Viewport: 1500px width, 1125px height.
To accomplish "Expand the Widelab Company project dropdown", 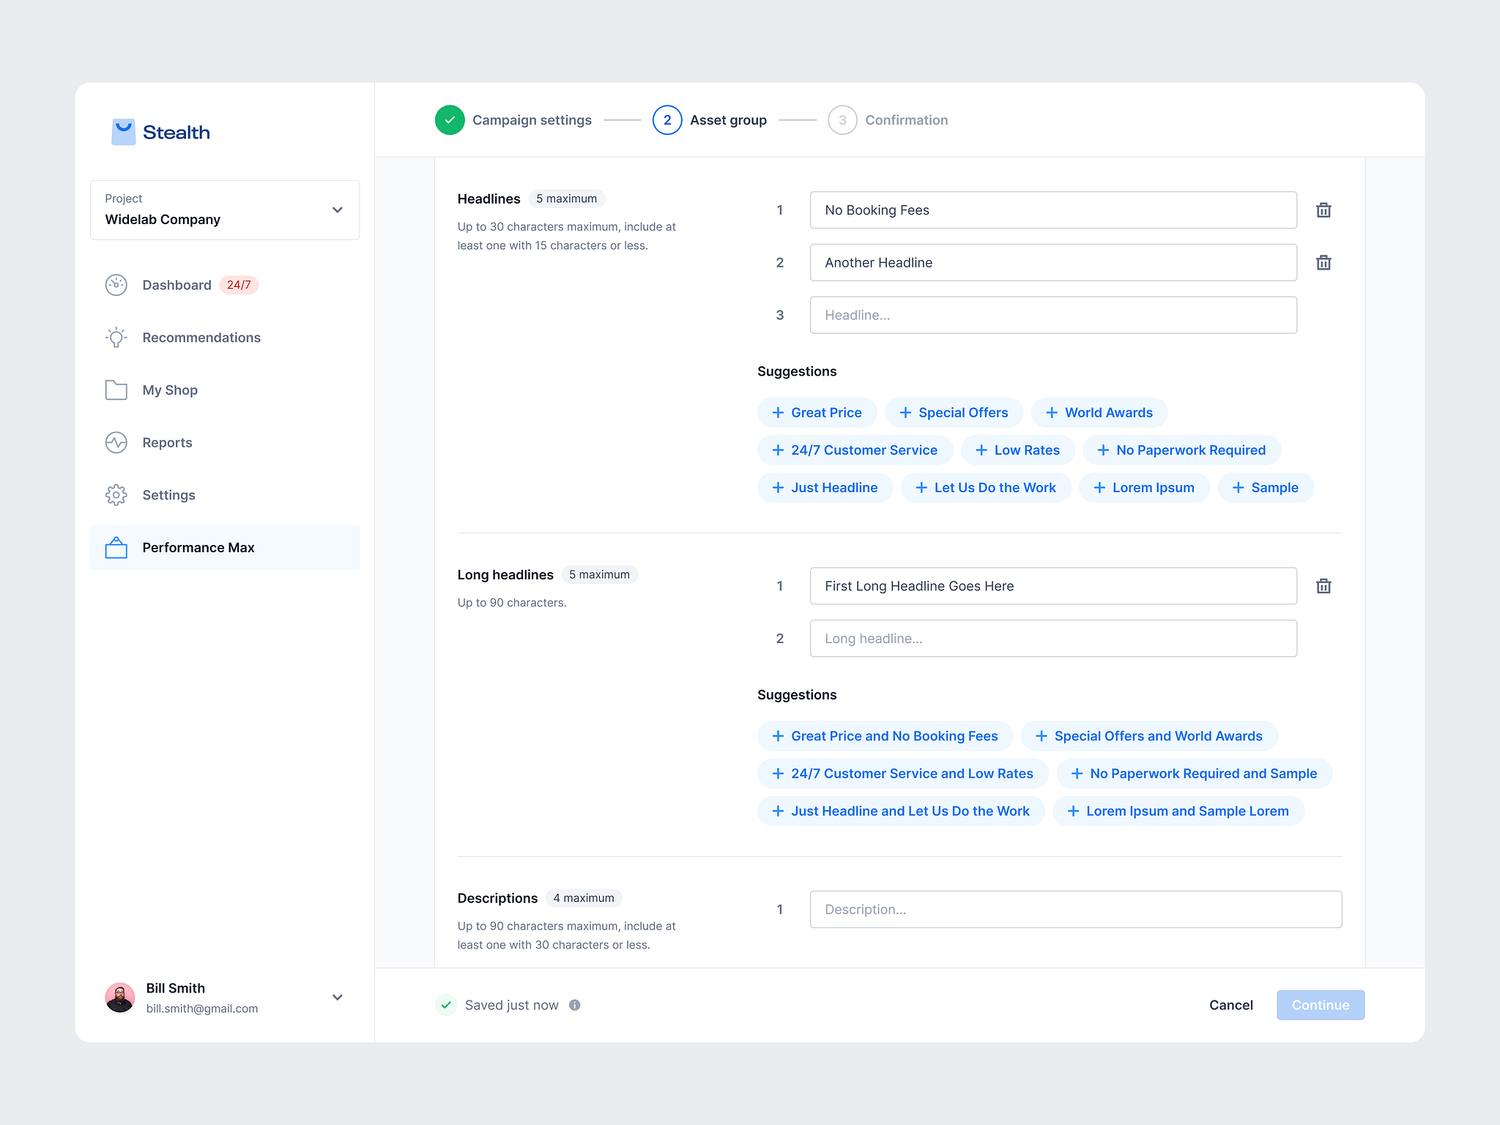I will pos(337,210).
